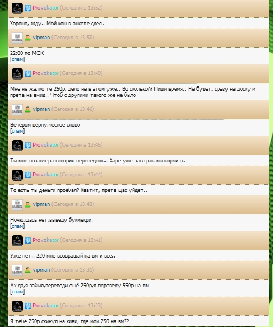273x327 pixels.
Task: Click the green user icon next to vipman at 13:50
Action: click(28, 38)
